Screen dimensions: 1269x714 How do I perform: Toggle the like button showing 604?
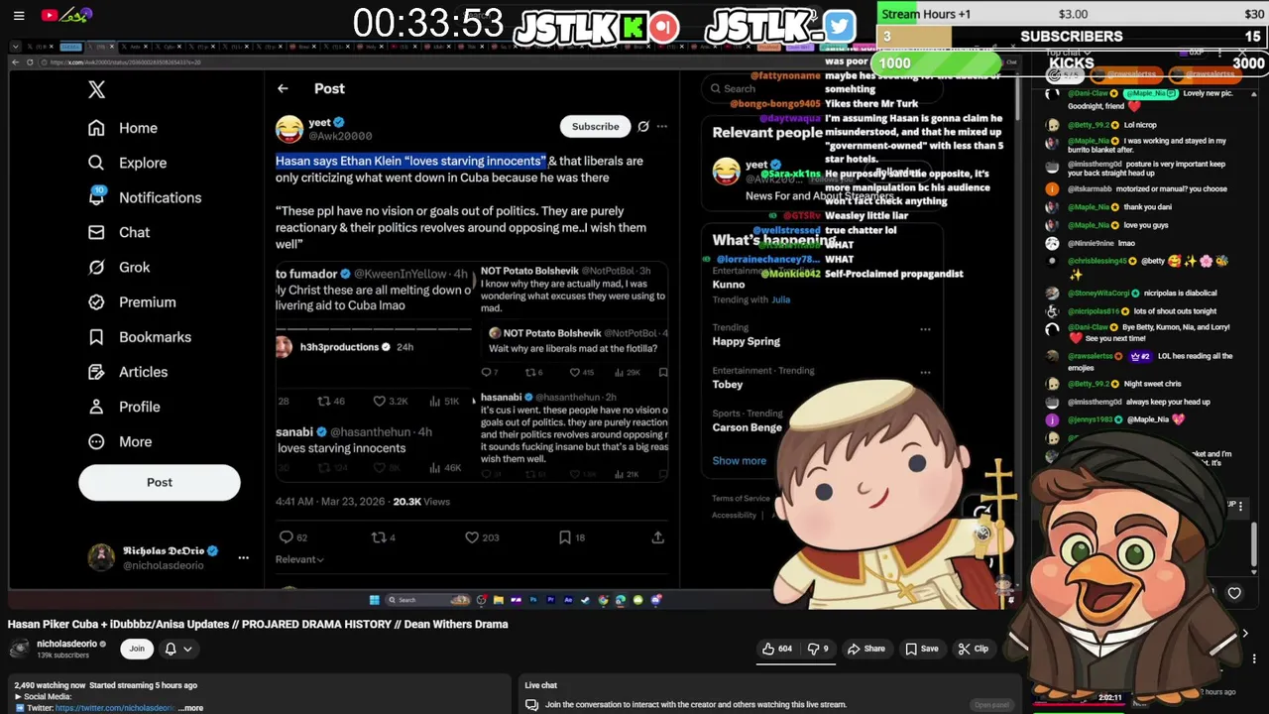(776, 649)
